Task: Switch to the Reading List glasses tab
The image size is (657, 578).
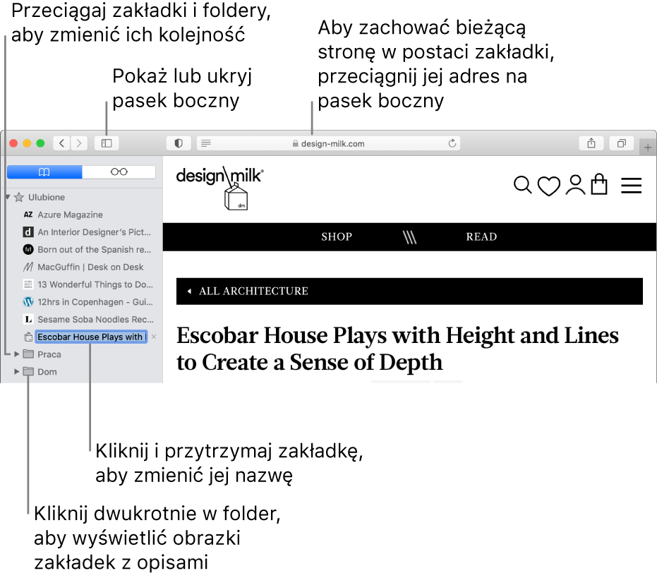Action: (119, 172)
